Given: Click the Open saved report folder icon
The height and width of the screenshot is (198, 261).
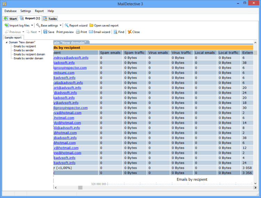Looking at the screenshot, I should pos(91,25).
